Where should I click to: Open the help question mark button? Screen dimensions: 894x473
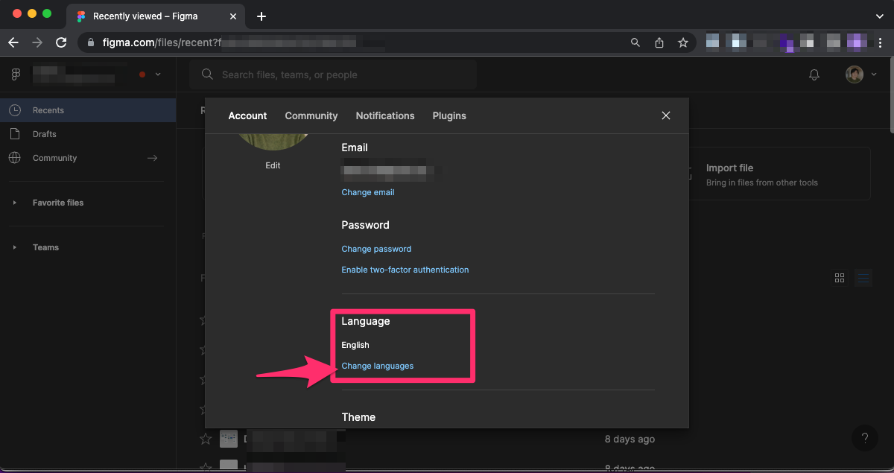pos(864,438)
